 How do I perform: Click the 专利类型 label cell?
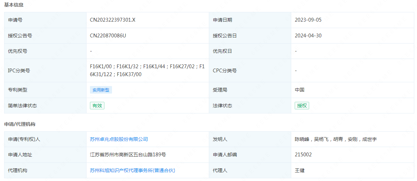(45, 90)
